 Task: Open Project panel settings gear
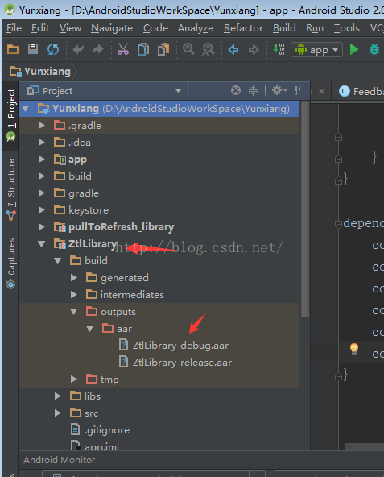pos(279,90)
